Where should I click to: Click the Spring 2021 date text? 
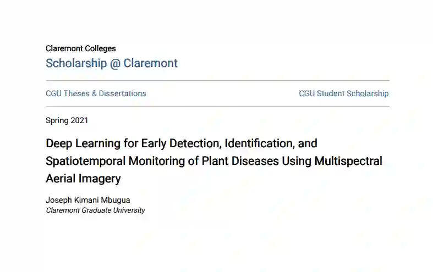pos(67,120)
